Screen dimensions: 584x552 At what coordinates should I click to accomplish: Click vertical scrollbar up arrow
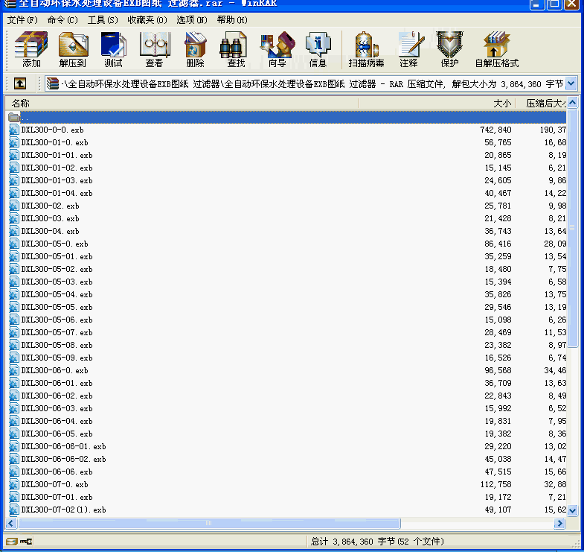pyautogui.click(x=572, y=102)
